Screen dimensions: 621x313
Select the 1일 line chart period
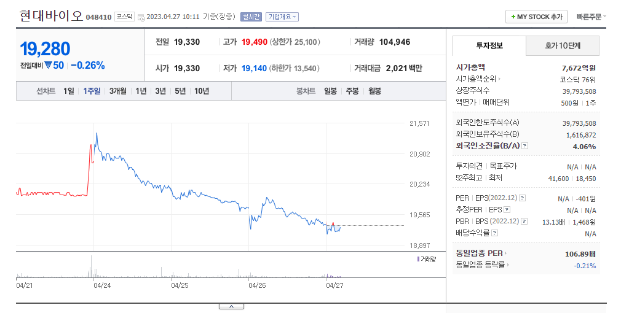(69, 91)
